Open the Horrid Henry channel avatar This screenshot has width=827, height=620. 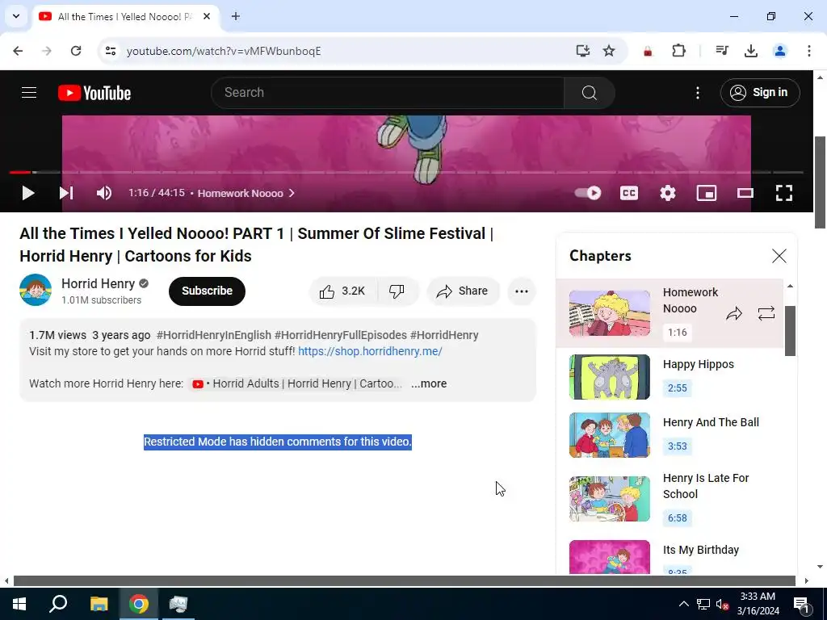click(x=36, y=290)
